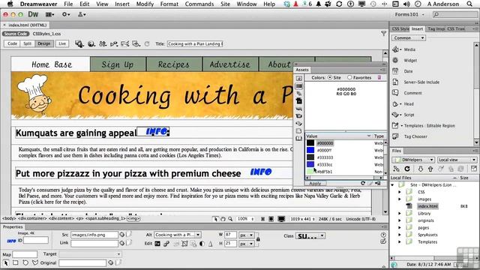480x270 pixels.
Task: Open the Forms101 workspace switcher
Action: click(409, 14)
